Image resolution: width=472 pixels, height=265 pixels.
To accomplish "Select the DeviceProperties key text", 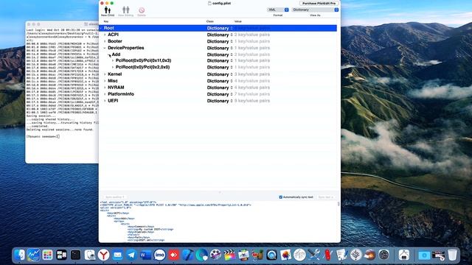I will click(x=126, y=48).
